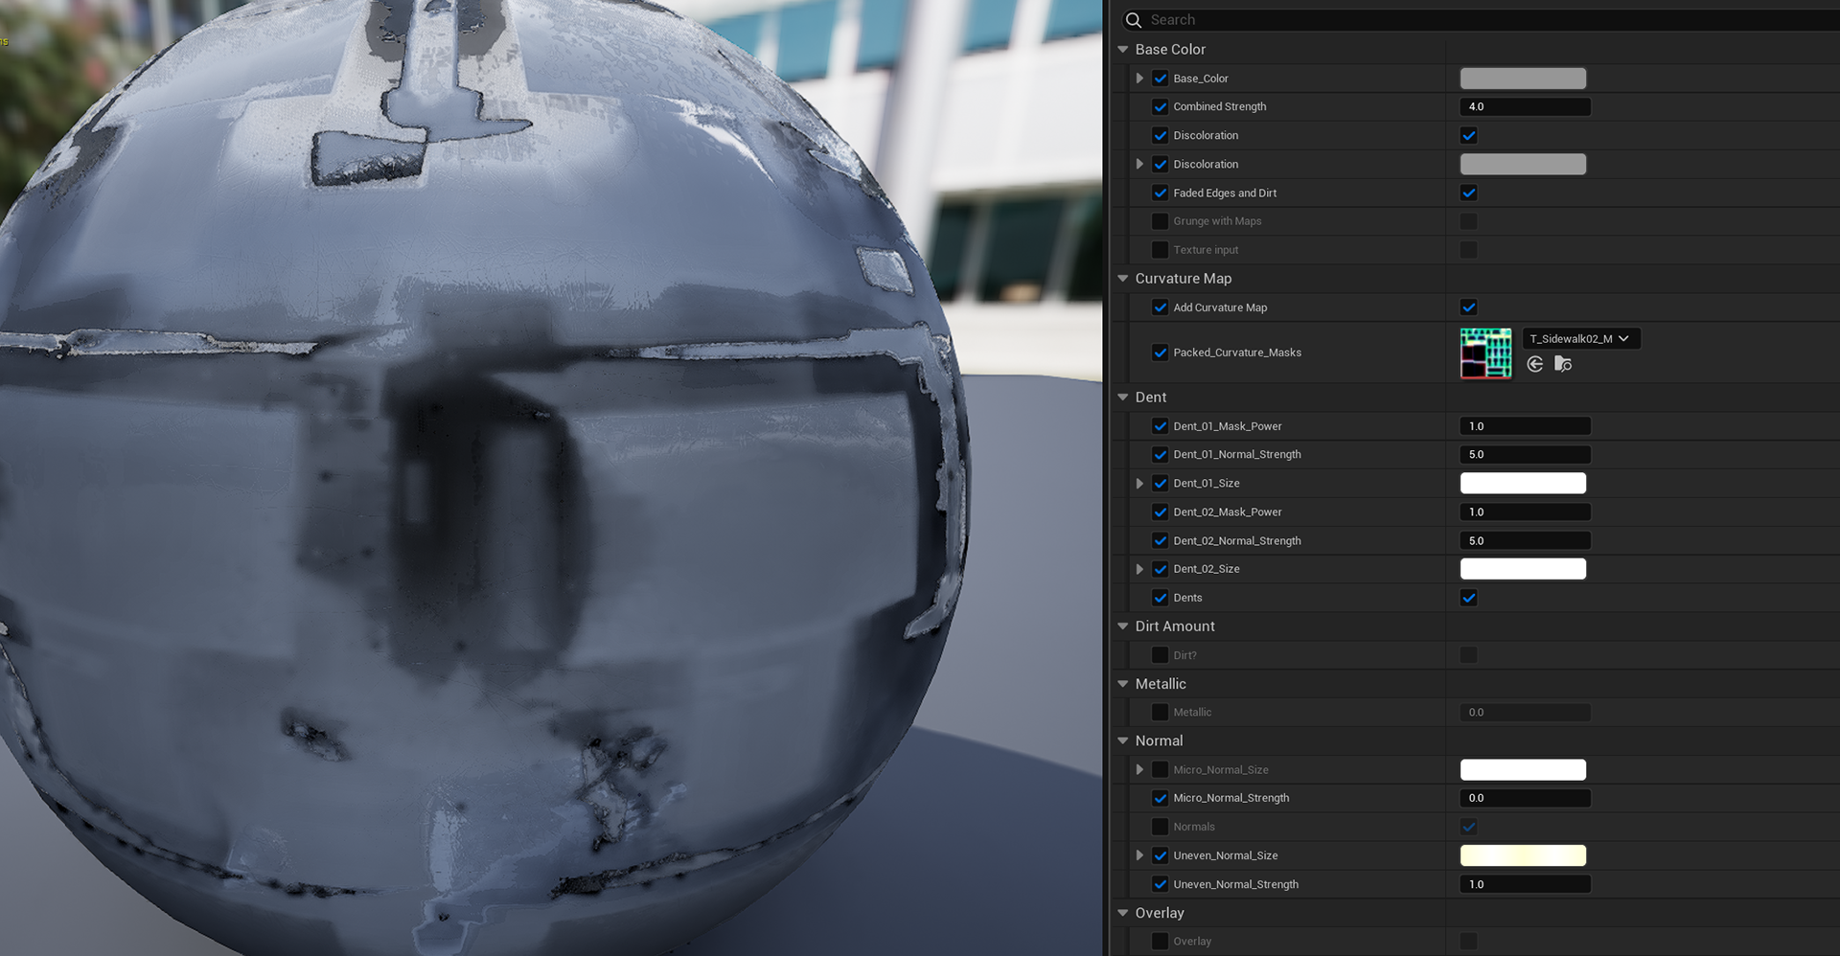Enable the Dirt? override checkbox
The width and height of the screenshot is (1840, 956).
(1160, 655)
